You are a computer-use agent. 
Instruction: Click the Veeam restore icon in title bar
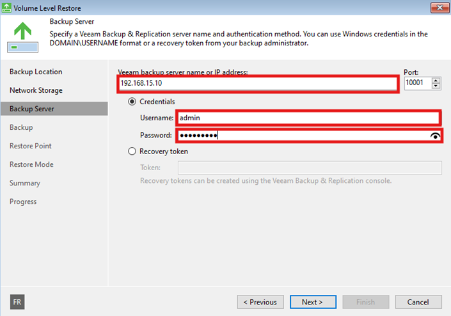pos(7,8)
